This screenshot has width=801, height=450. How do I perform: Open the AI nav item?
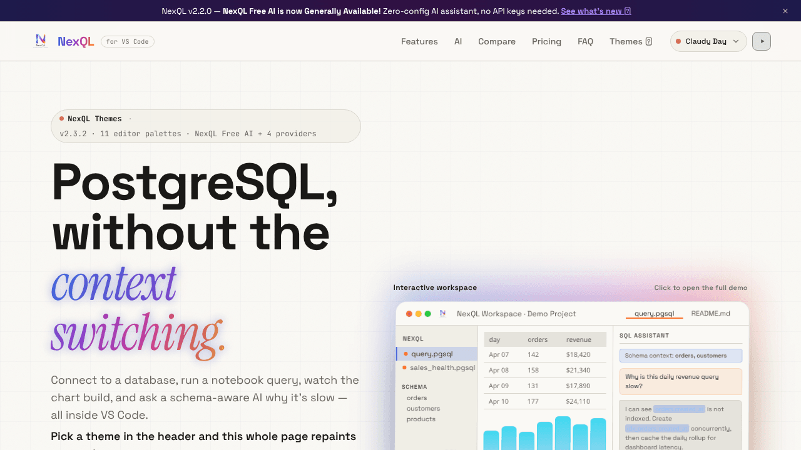[458, 41]
